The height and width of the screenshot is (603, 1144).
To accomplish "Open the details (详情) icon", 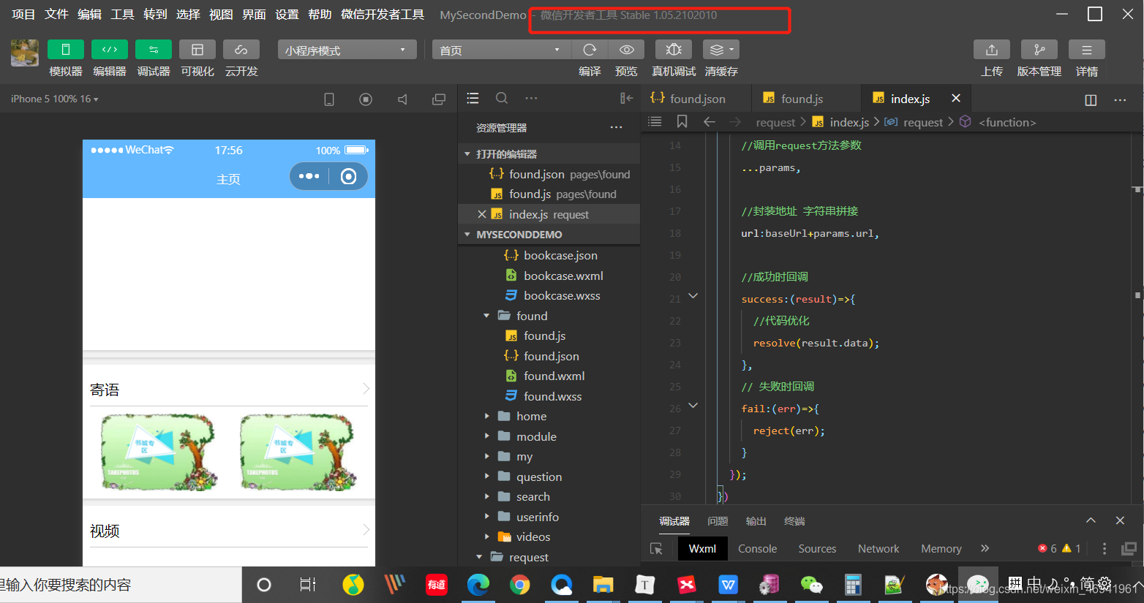I will pyautogui.click(x=1087, y=50).
